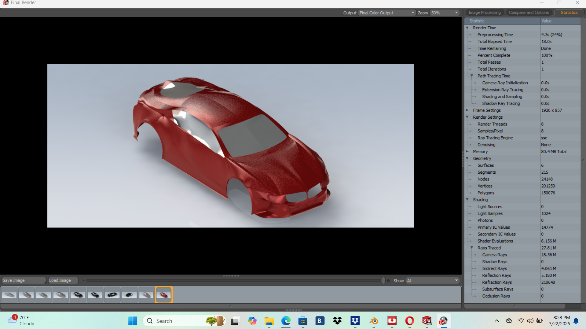This screenshot has height=329, width=586.
Task: Click the volume icon in the system tray
Action: point(530,321)
